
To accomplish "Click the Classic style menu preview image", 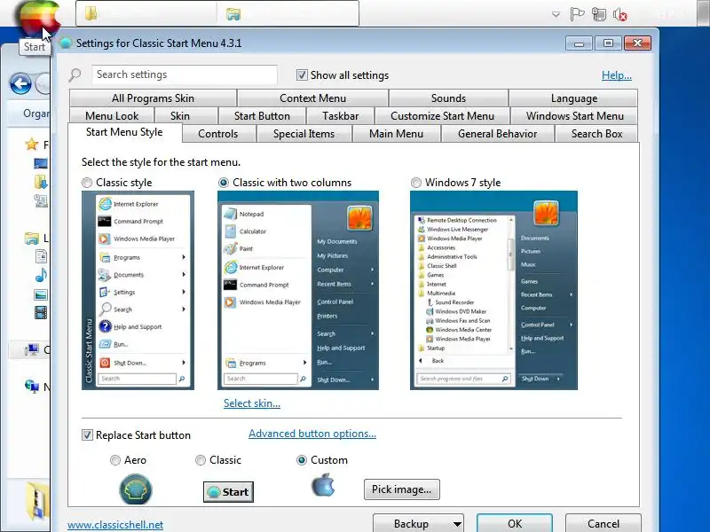I will coord(138,290).
